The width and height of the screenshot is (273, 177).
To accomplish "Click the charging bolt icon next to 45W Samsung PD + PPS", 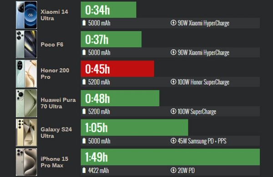I will [173, 141].
